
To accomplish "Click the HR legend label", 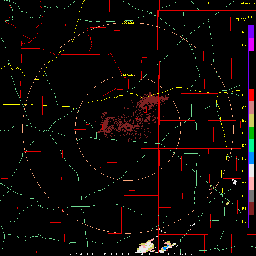I will pos(244,133).
